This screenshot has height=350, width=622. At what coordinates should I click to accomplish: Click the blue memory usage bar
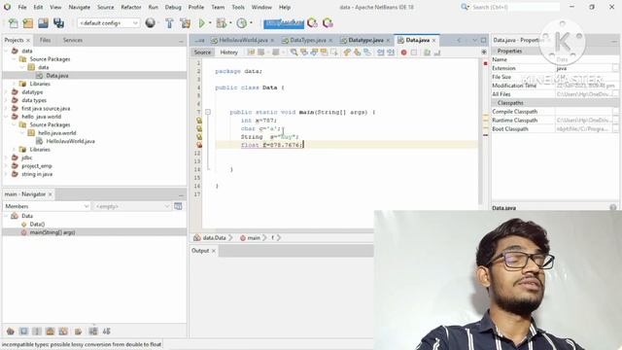pyautogui.click(x=284, y=23)
